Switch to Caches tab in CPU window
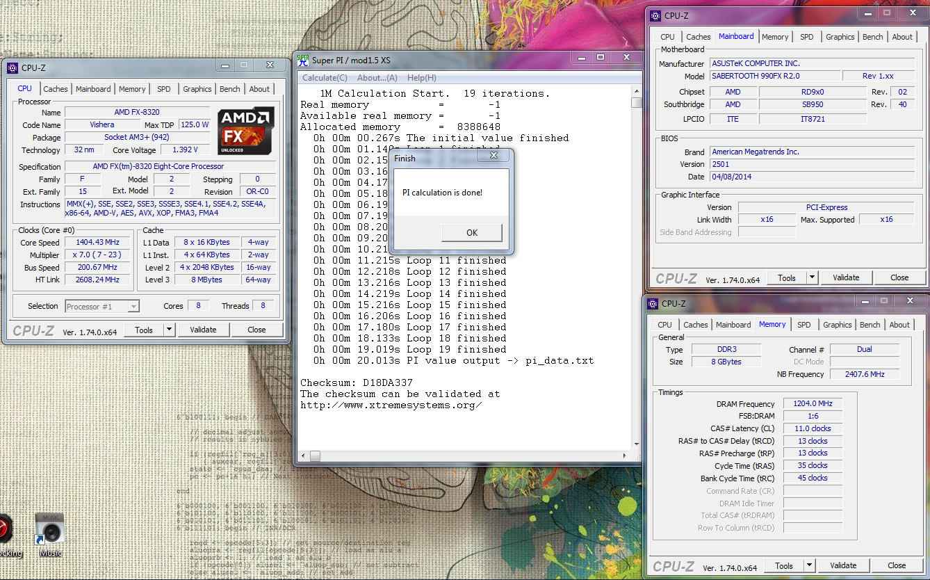The height and width of the screenshot is (580, 930). [x=56, y=89]
